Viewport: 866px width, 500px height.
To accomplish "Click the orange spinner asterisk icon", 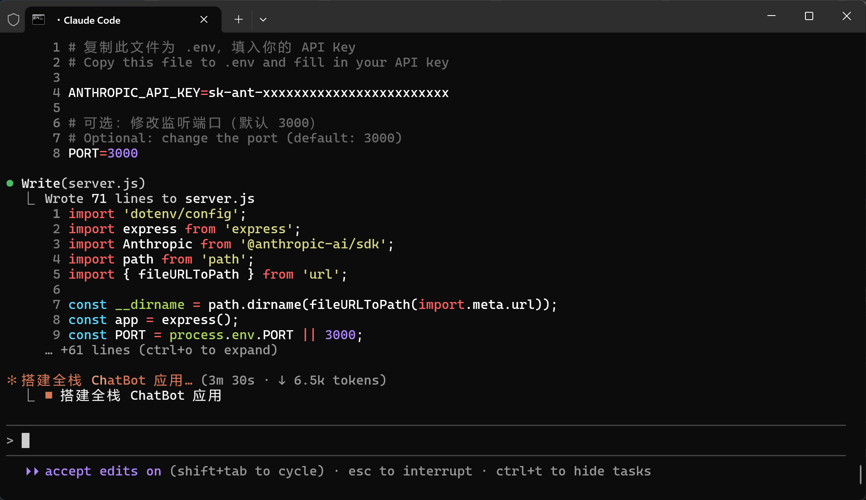I will tap(12, 381).
